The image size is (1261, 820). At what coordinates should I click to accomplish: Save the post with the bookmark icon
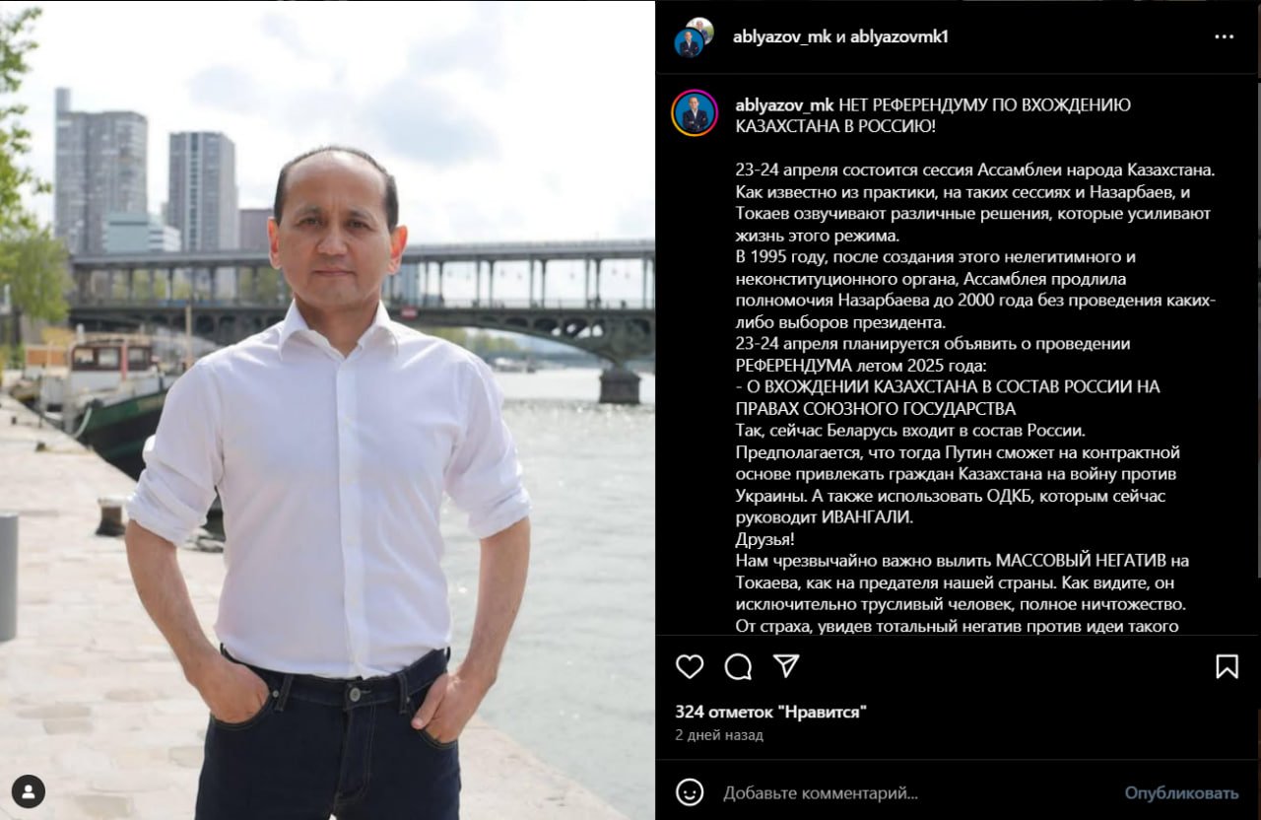pyautogui.click(x=1227, y=667)
